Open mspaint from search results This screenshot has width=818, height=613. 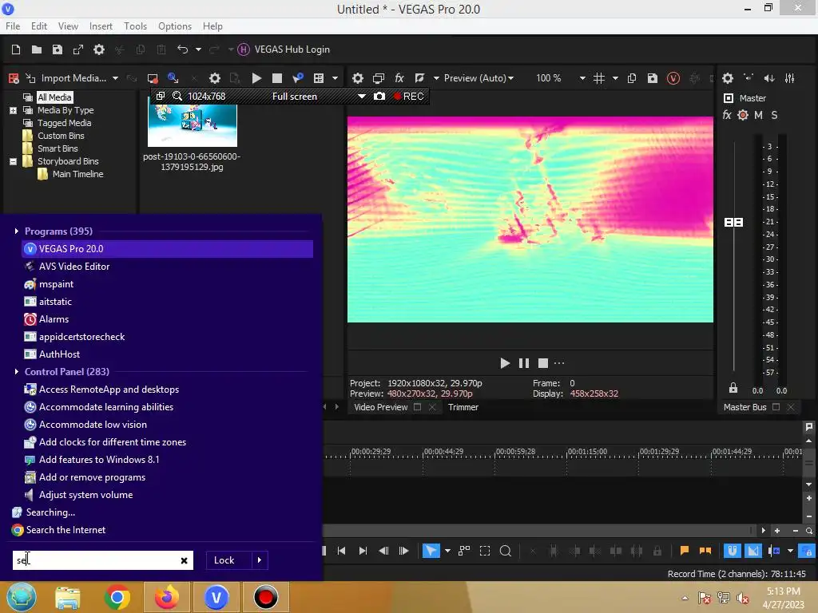[56, 284]
